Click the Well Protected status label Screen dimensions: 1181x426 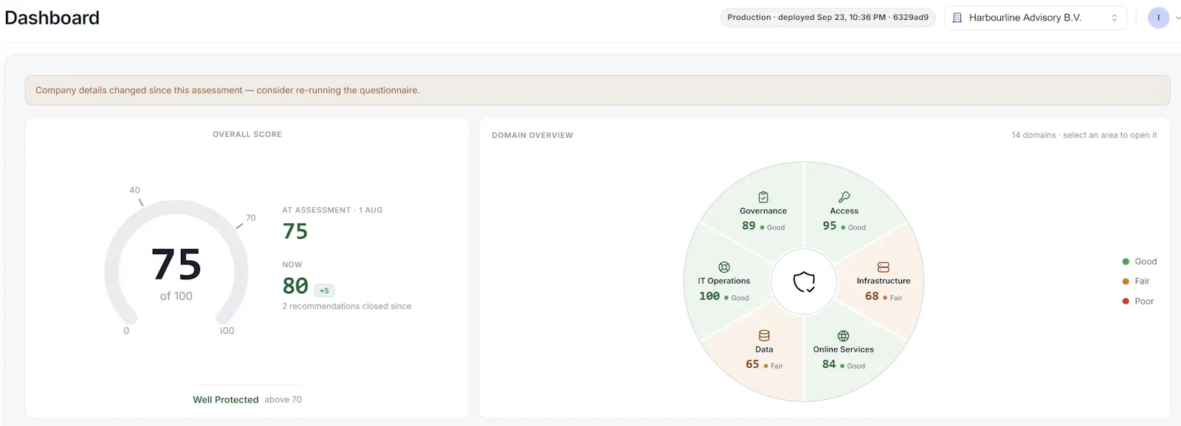[226, 399]
